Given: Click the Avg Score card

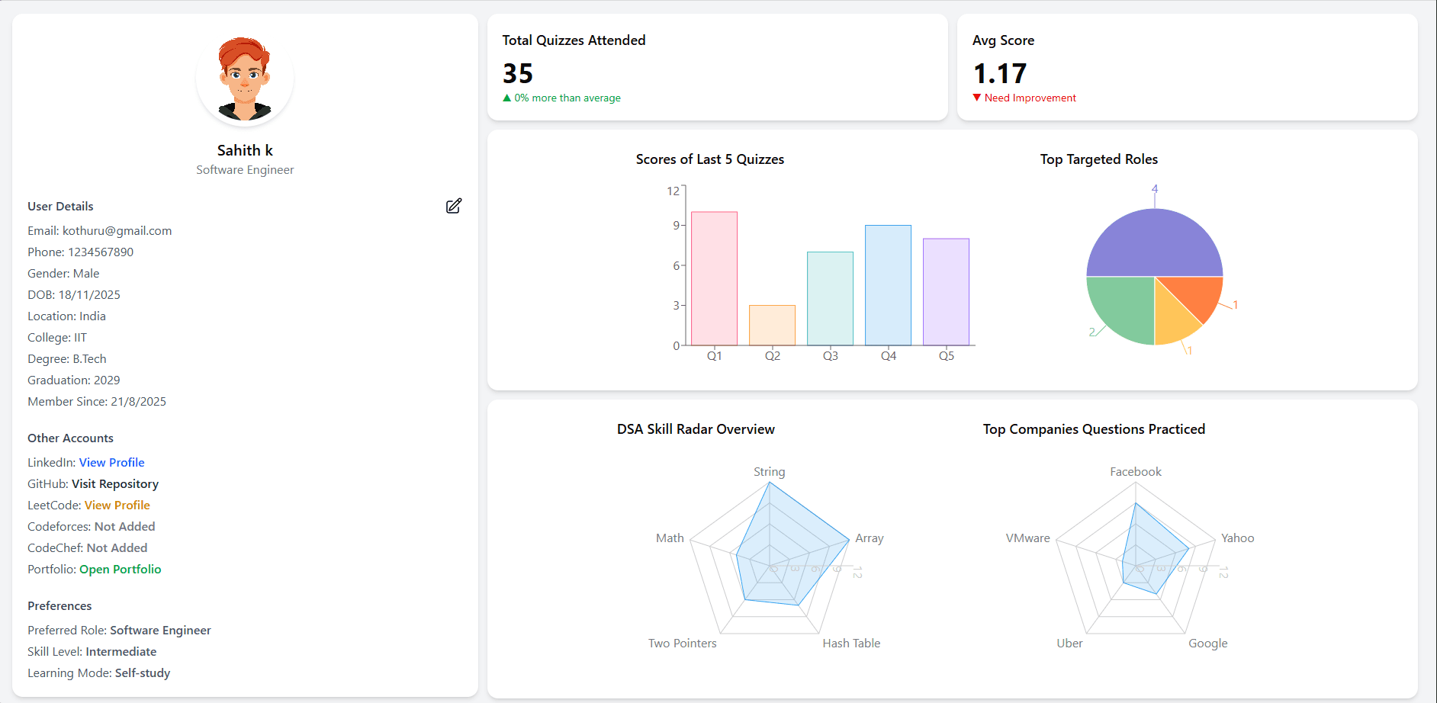Looking at the screenshot, I should point(1187,67).
